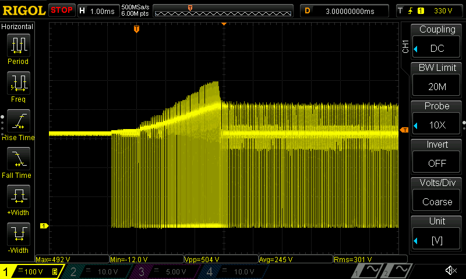The width and height of the screenshot is (466, 279).
Task: Click the waveform memory overview bar
Action: [223, 11]
